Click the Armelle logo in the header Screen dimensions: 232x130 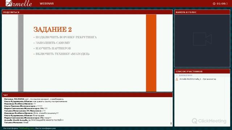18,3
